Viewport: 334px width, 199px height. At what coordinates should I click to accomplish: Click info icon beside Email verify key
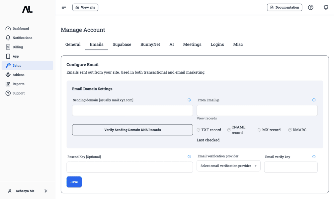tap(314, 157)
